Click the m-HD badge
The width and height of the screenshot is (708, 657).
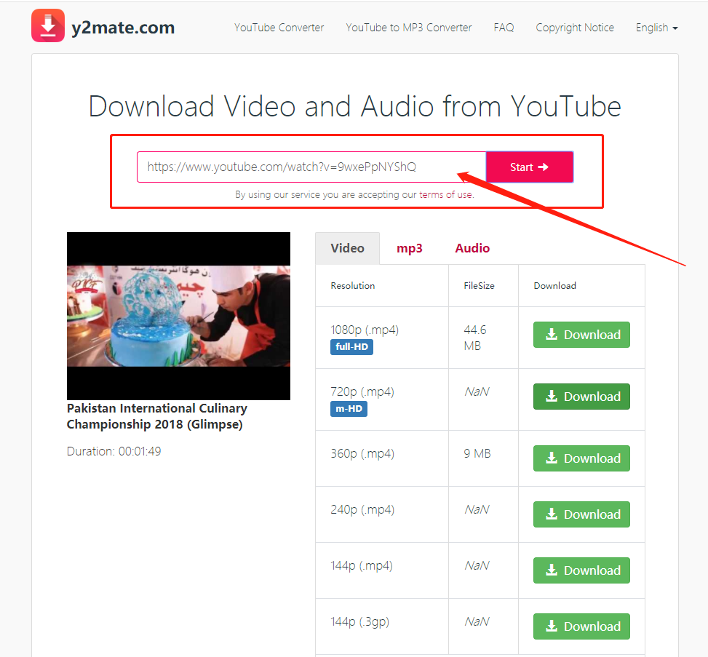tap(349, 409)
